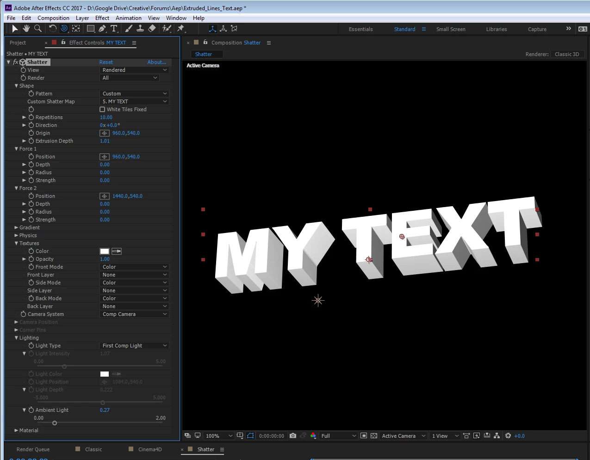Screen dimensions: 590x460
Task: Open the Animation menu
Action: click(129, 18)
